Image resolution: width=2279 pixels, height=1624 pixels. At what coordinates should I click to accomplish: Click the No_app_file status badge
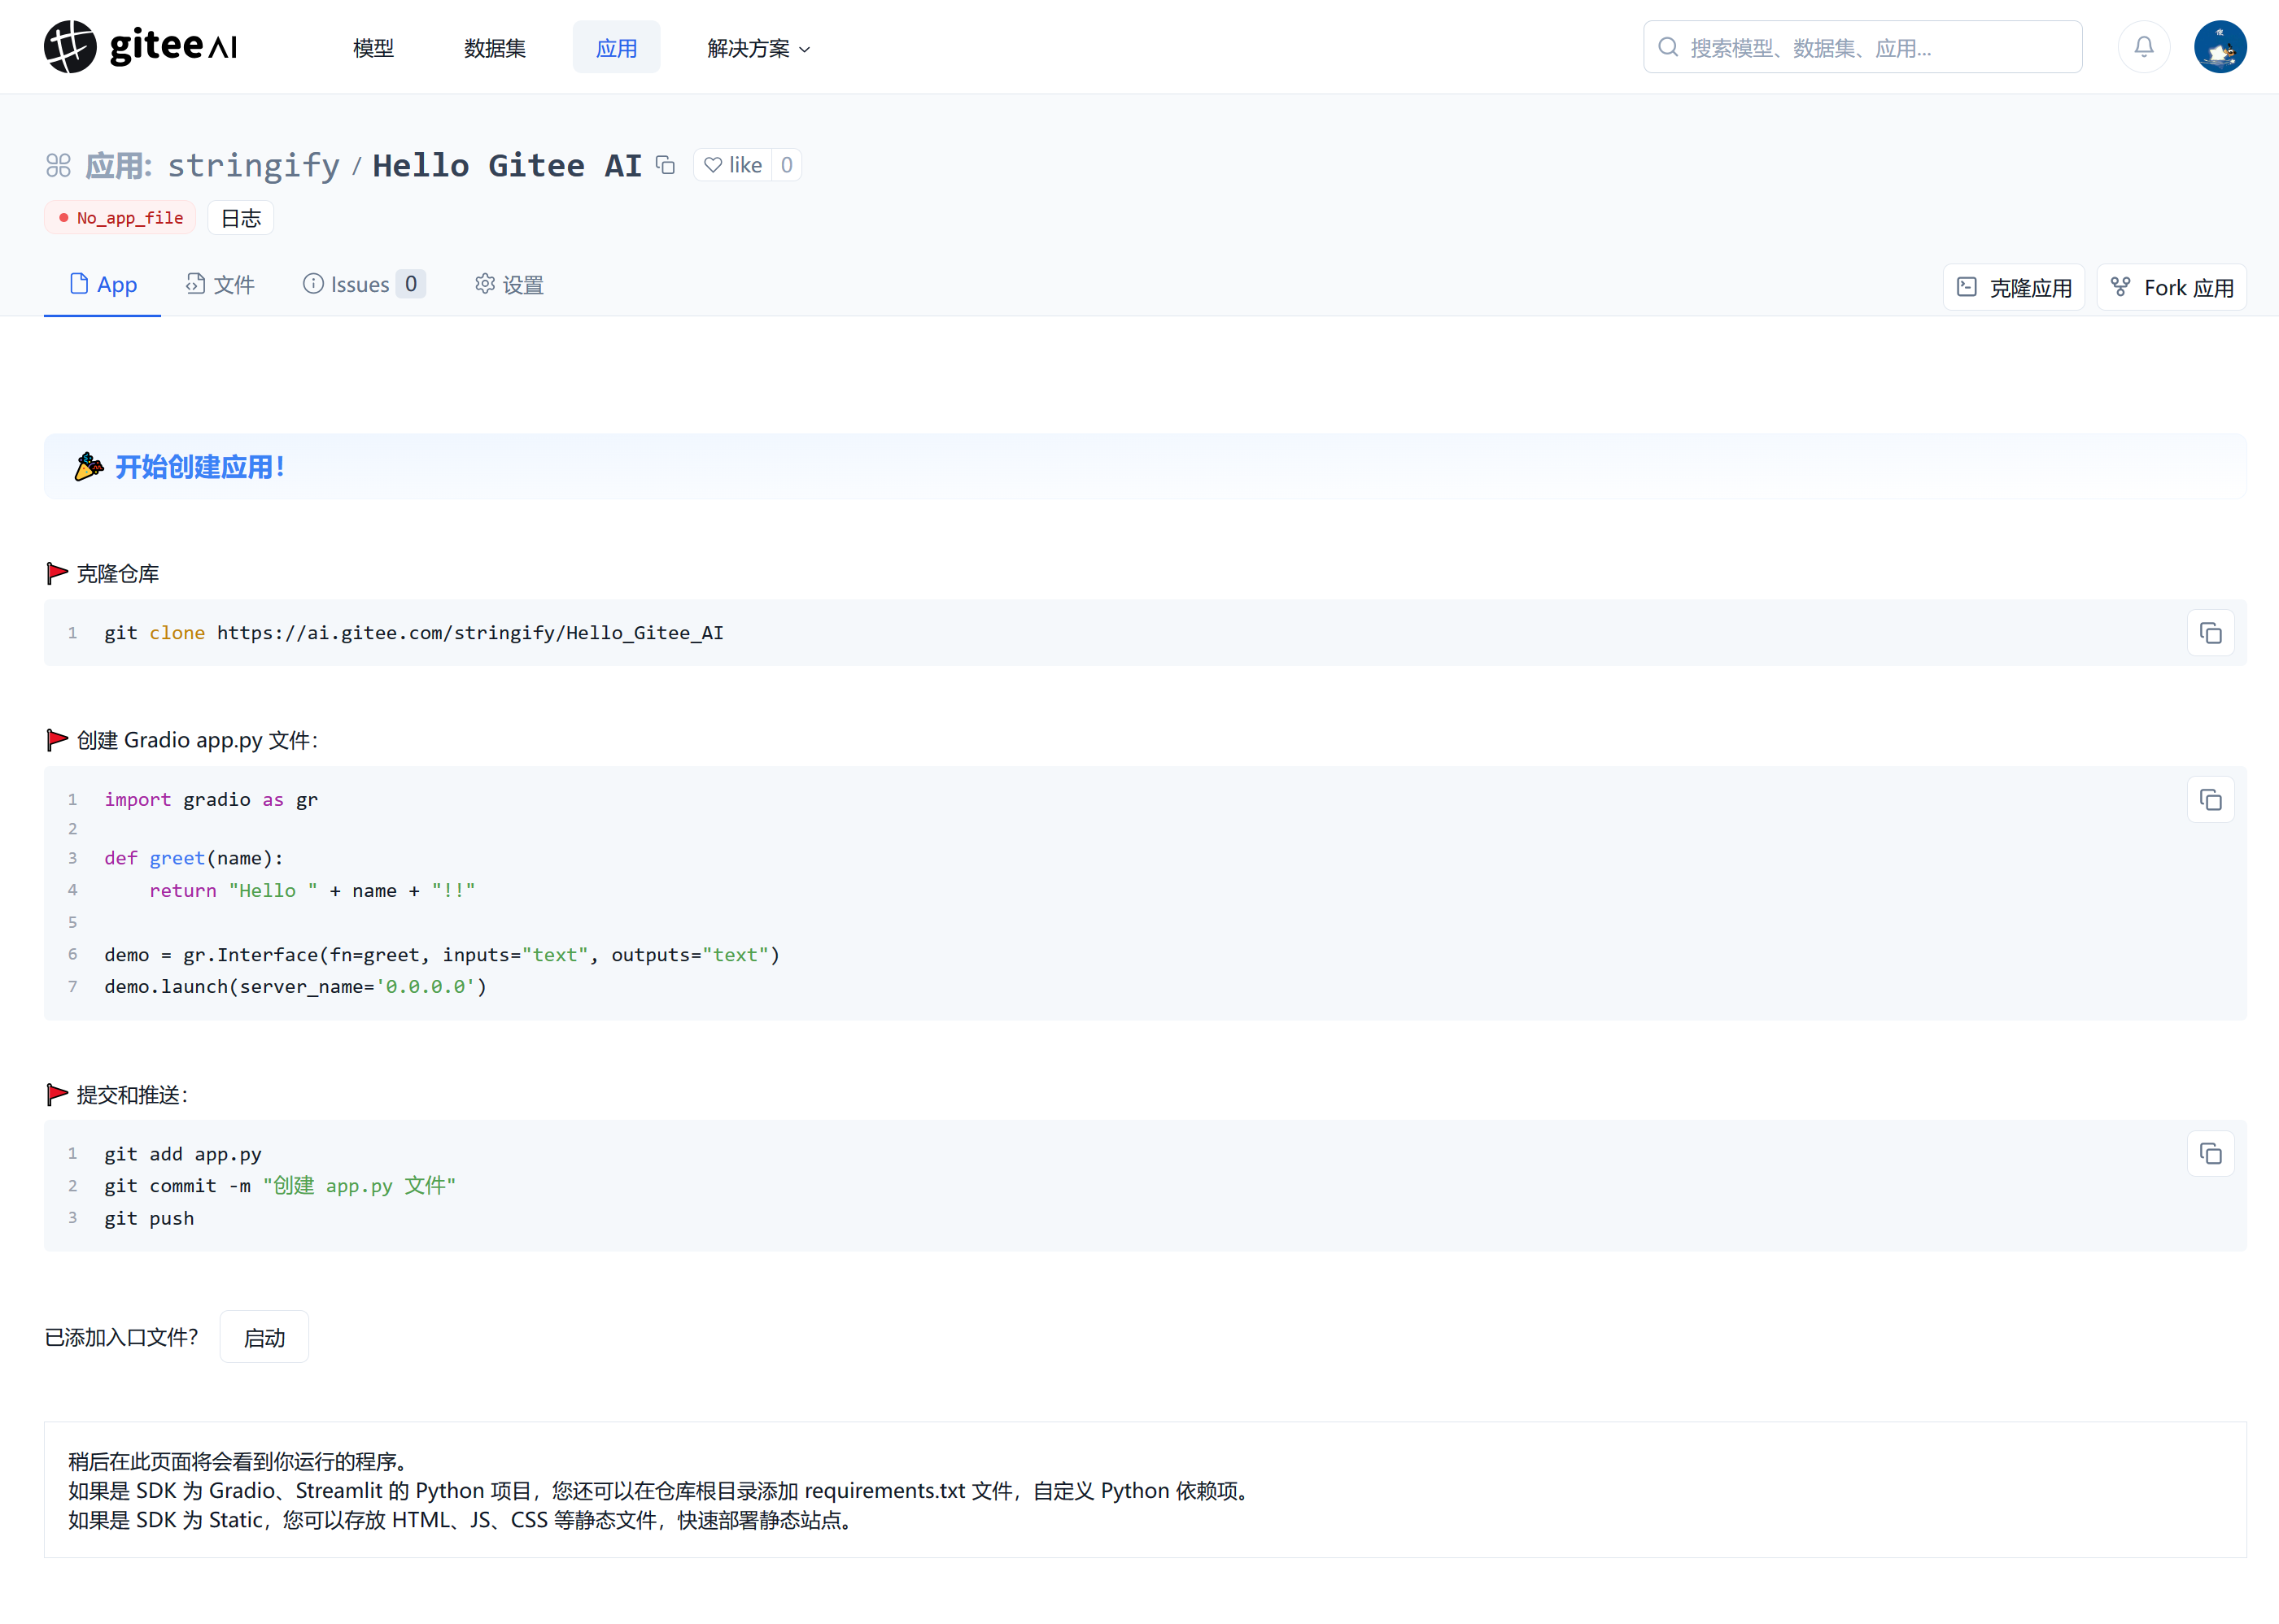coord(120,218)
